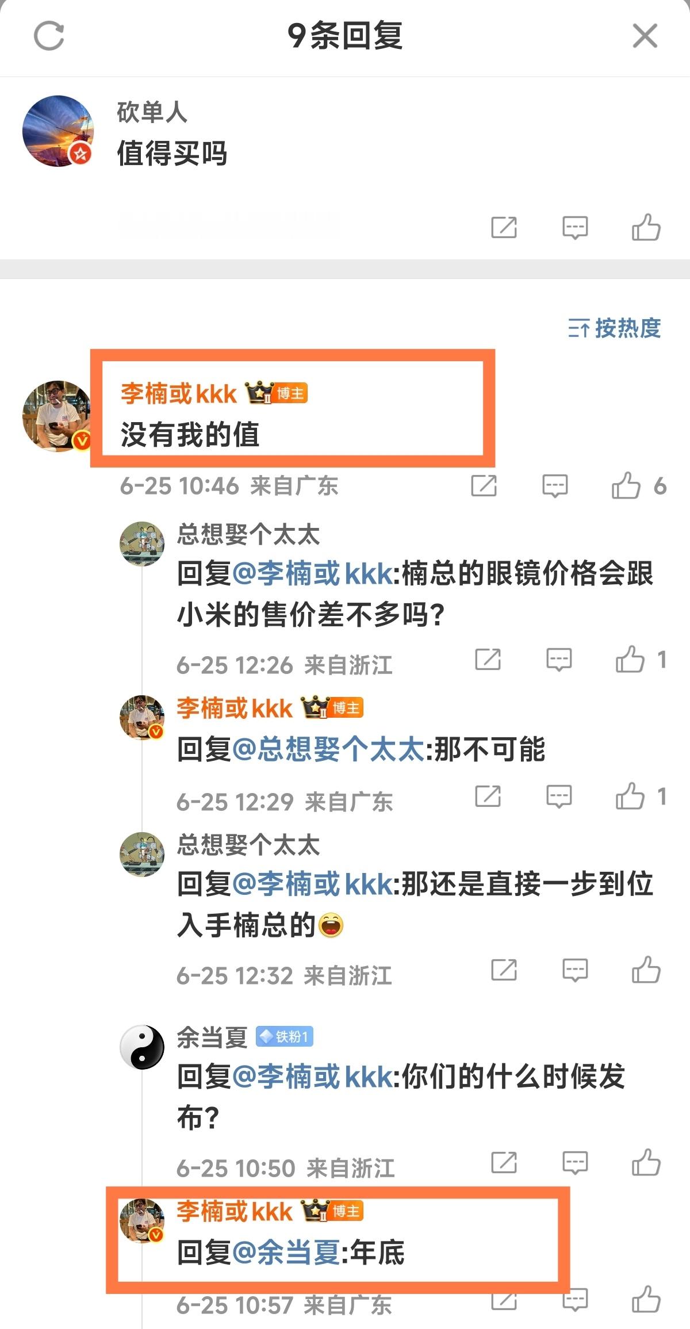Repost the 没有我的值 reply
Screen dimensions: 690x1329
(x=484, y=485)
